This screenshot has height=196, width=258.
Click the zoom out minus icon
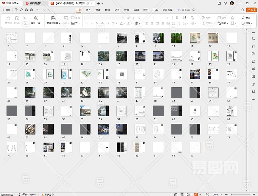(226, 194)
